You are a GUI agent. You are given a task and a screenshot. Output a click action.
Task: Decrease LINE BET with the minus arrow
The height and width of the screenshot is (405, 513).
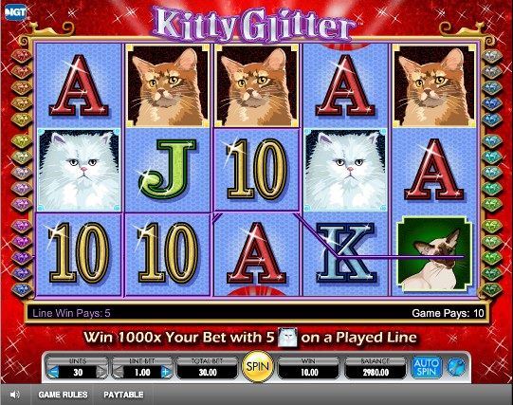(119, 372)
